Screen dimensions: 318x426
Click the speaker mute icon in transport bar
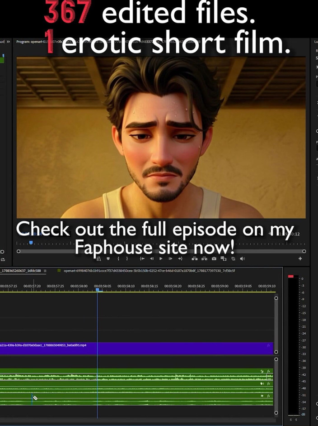(x=243, y=258)
